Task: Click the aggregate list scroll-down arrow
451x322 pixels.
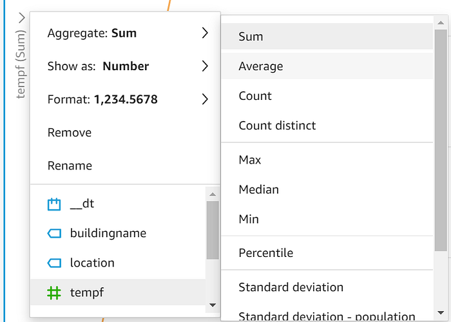Action: point(441,312)
